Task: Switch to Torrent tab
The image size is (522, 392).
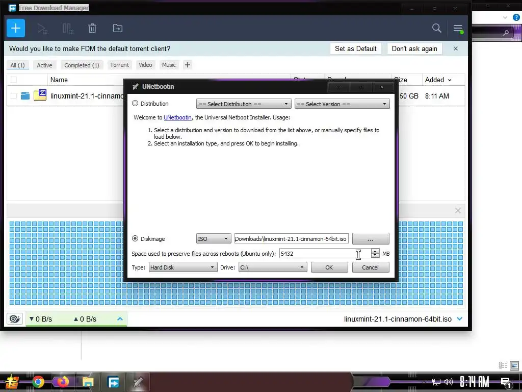Action: coord(119,65)
